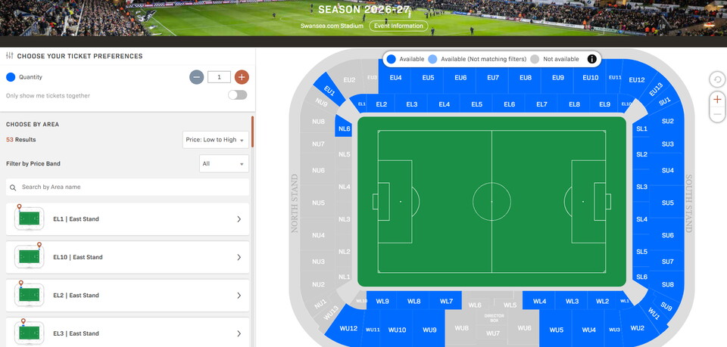The width and height of the screenshot is (727, 347).
Task: Enable 'Only show me tickets together' switch
Action: [237, 95]
